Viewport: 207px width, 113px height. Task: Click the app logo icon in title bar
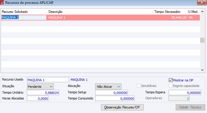coord(2,3)
